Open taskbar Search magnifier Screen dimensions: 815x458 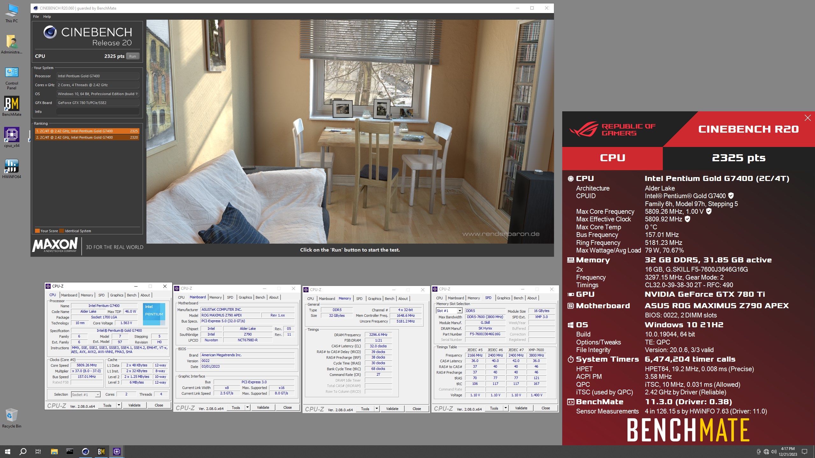[23, 451]
